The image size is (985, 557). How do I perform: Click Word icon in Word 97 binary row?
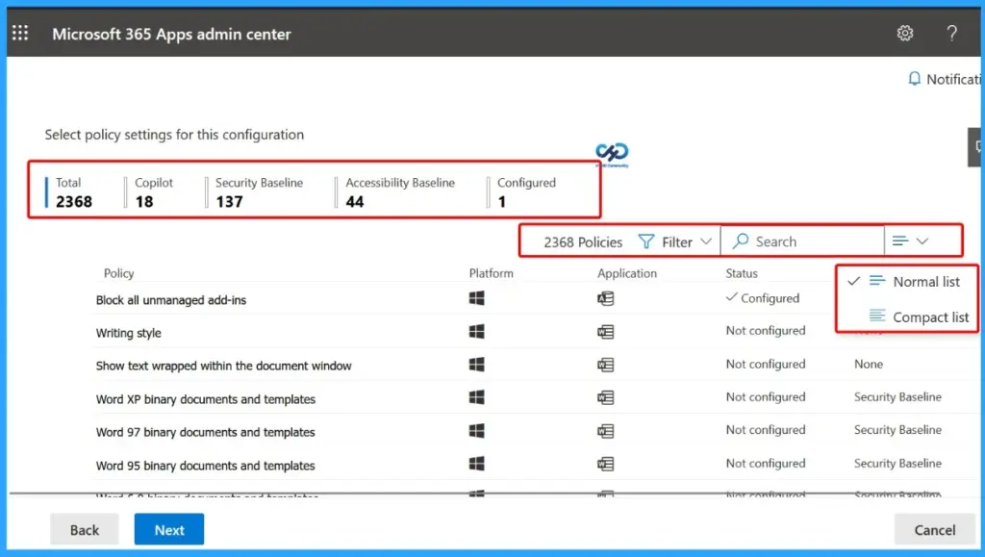tap(606, 431)
